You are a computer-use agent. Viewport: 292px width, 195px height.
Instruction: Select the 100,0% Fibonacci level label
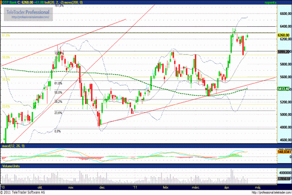coord(59,53)
